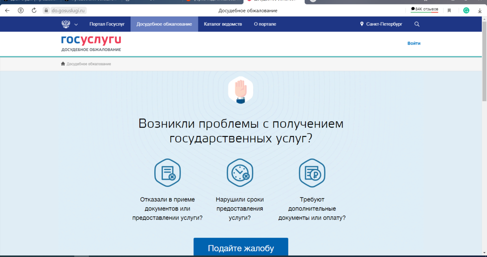This screenshot has width=487, height=257.
Task: Click the ruble documents icon above Требуют дополнительные
Action: tap(312, 173)
